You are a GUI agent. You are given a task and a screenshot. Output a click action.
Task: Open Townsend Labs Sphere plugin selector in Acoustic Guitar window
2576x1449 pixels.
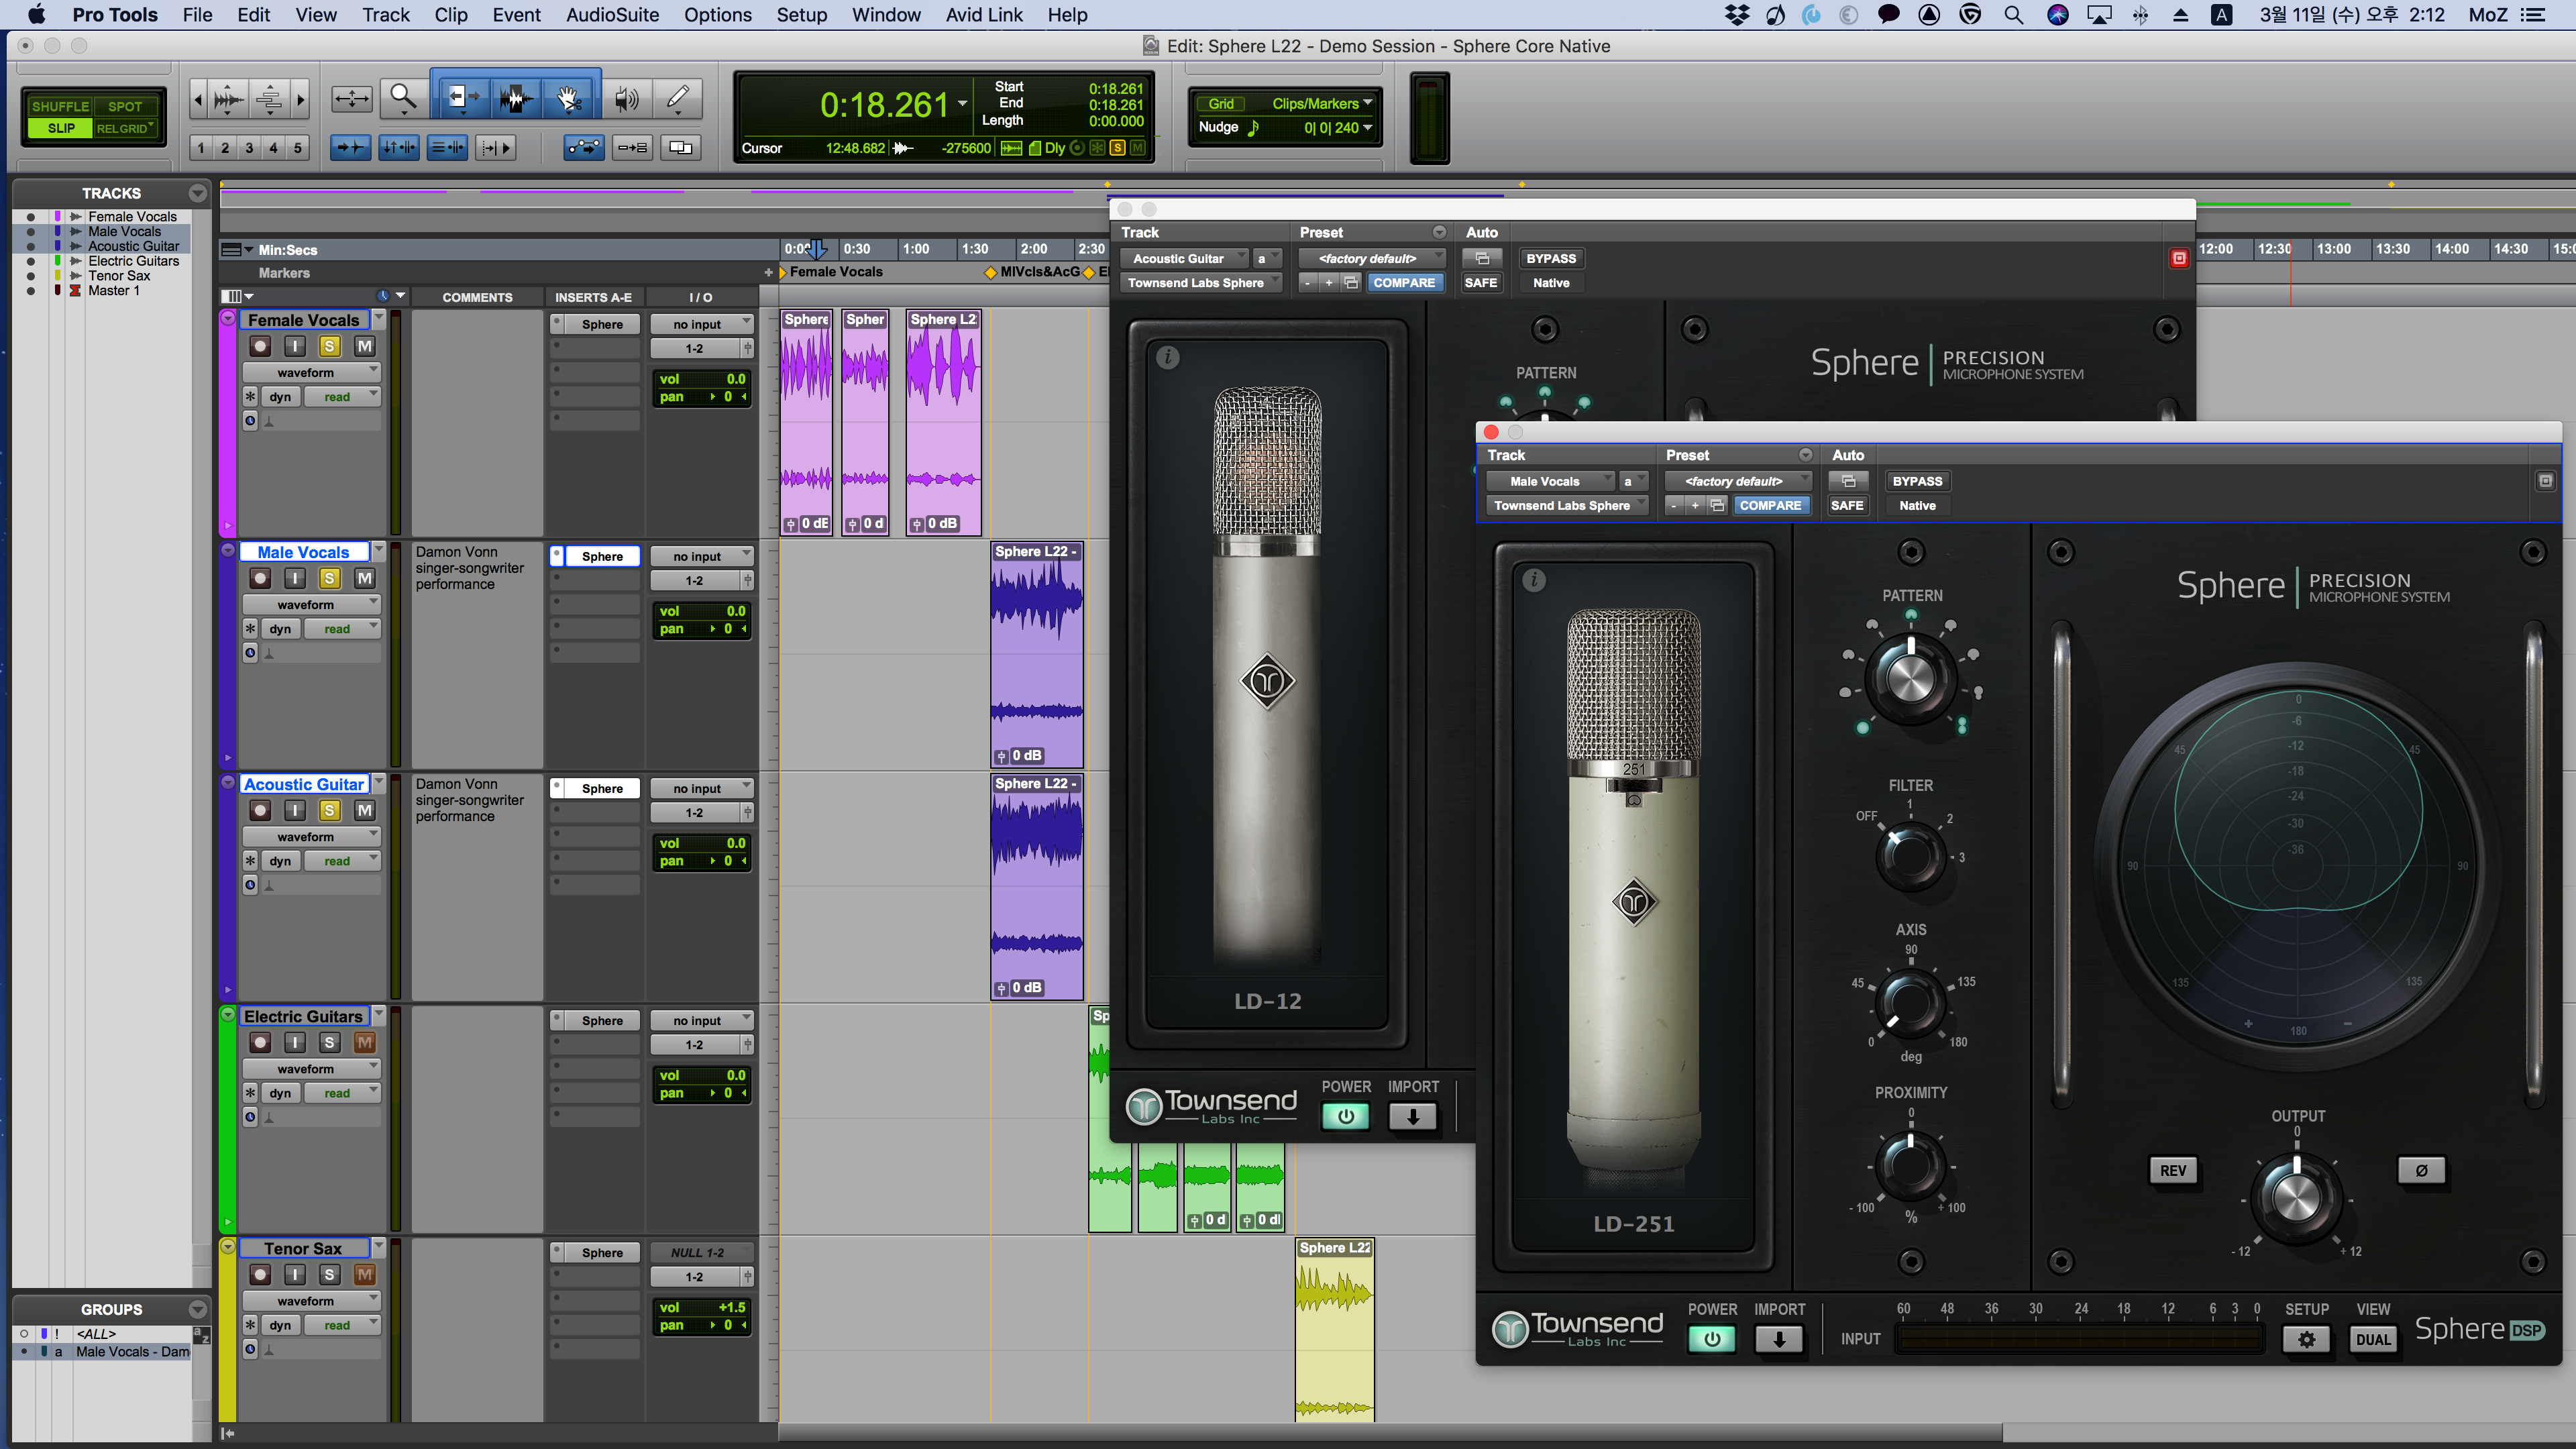(x=1201, y=283)
